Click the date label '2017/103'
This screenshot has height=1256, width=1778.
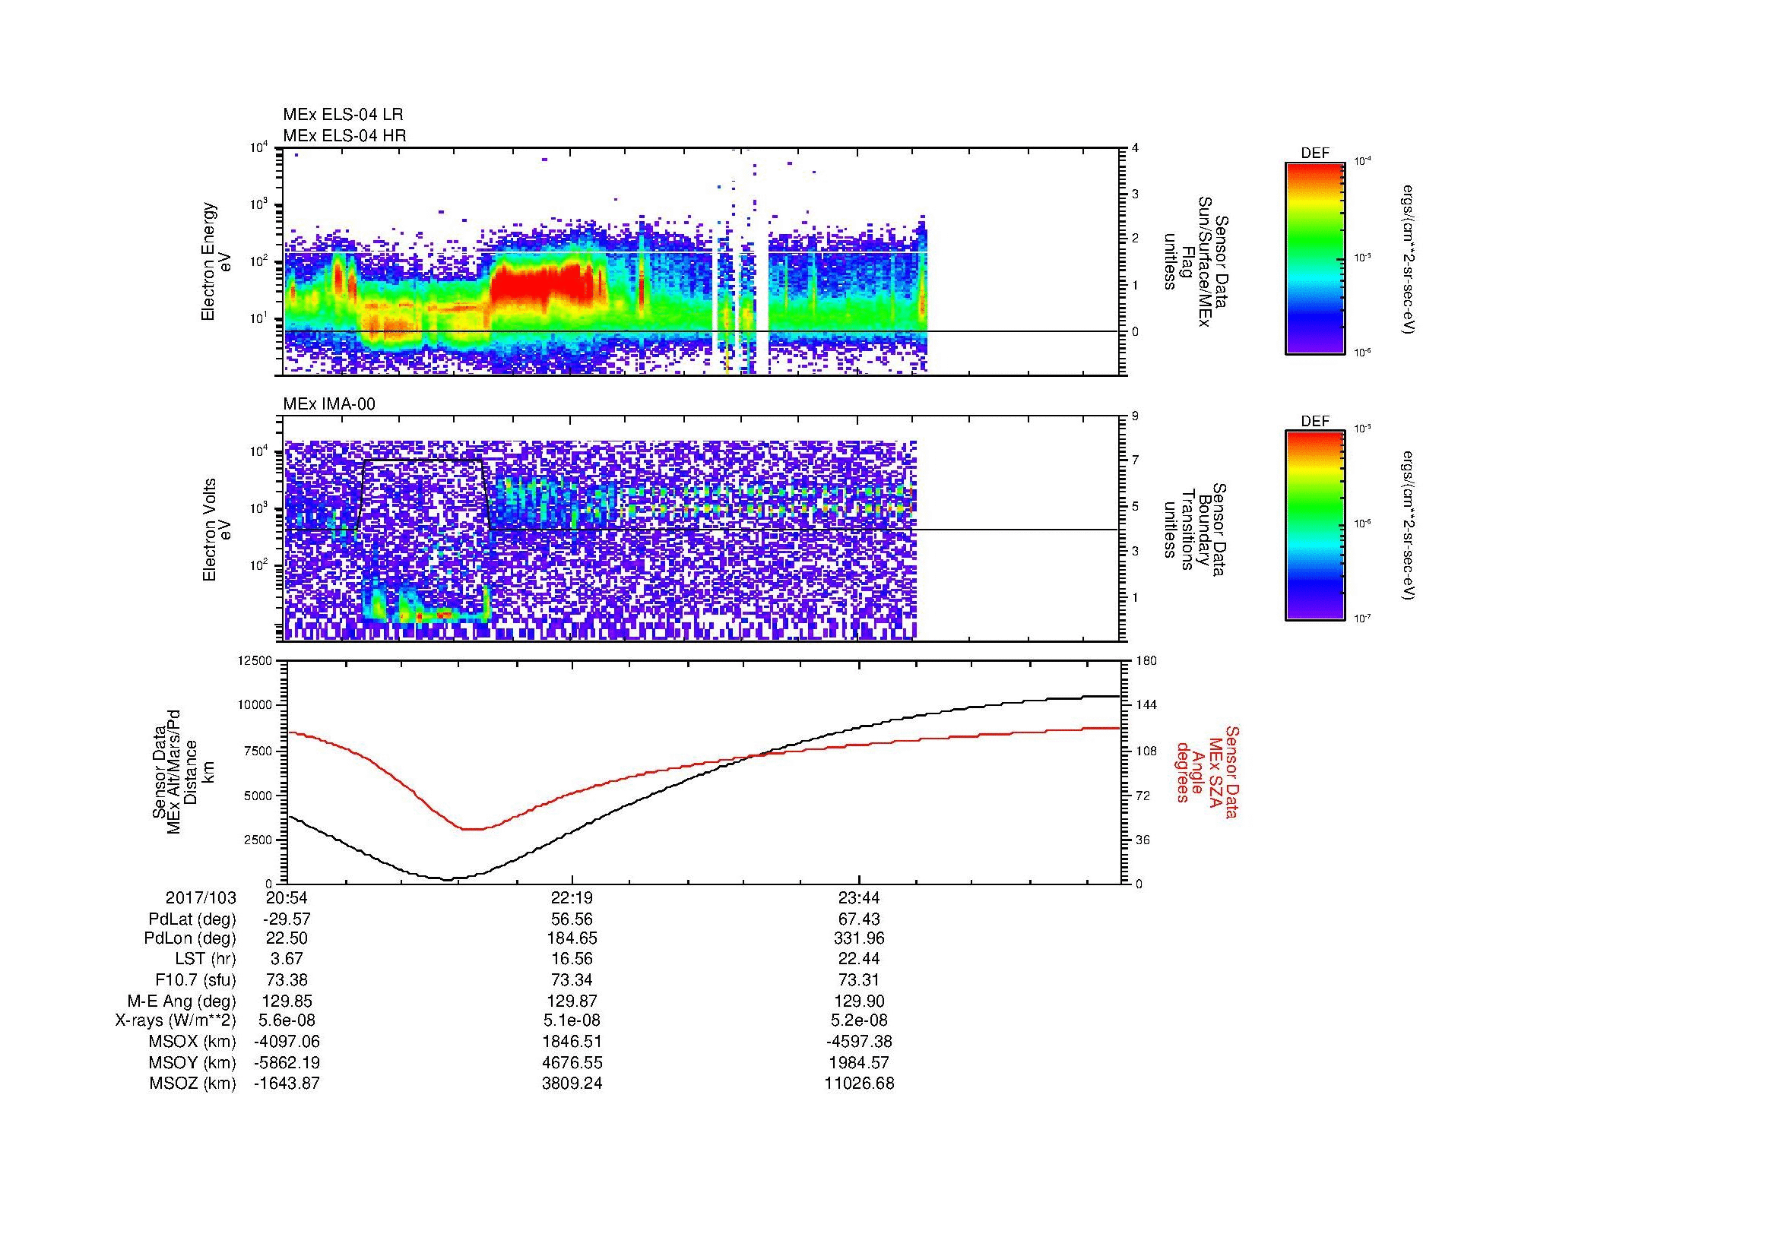201,898
